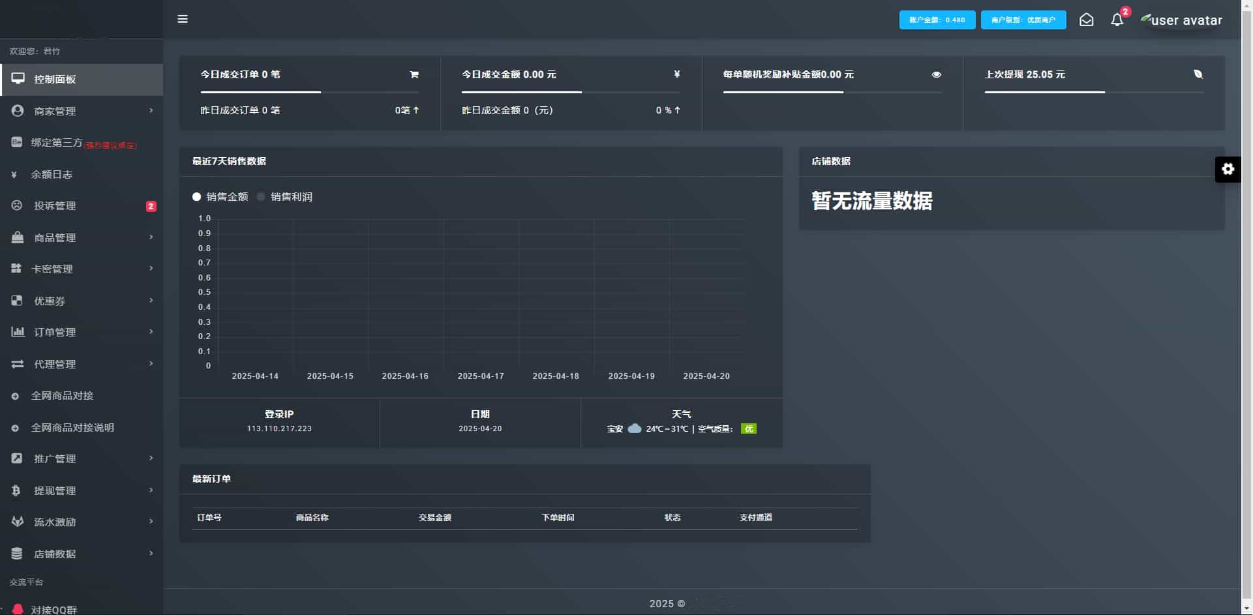Click the notification bell with badge 2
Screen dimensions: 1253x615
[x=1117, y=20]
